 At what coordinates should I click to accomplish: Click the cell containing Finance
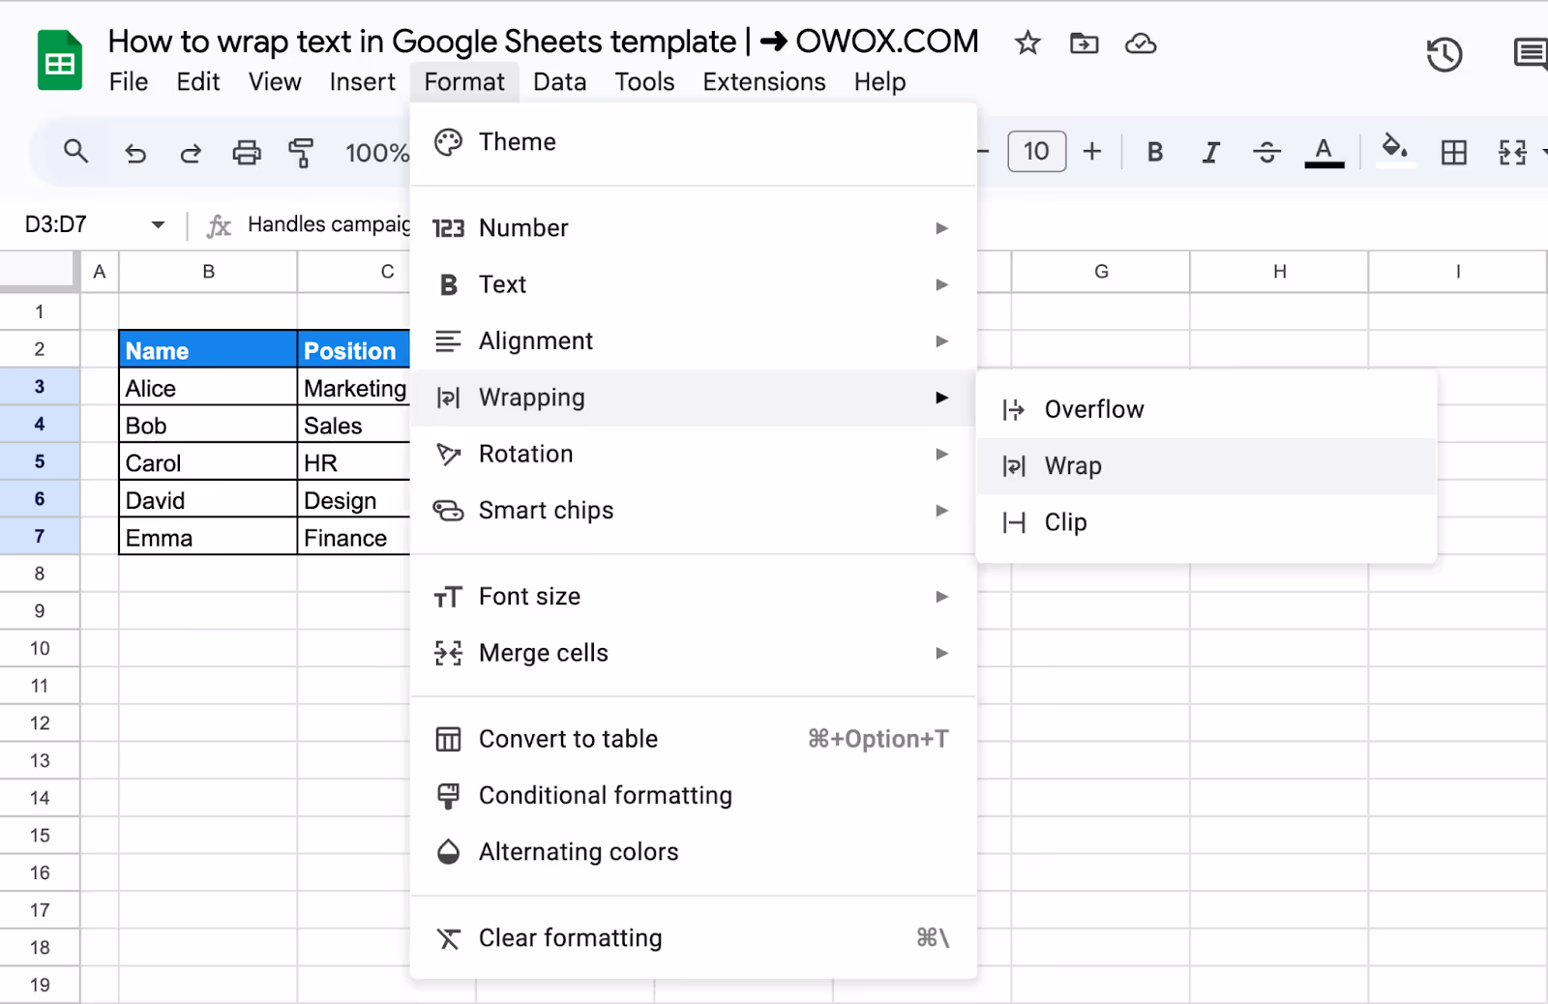[x=354, y=538]
